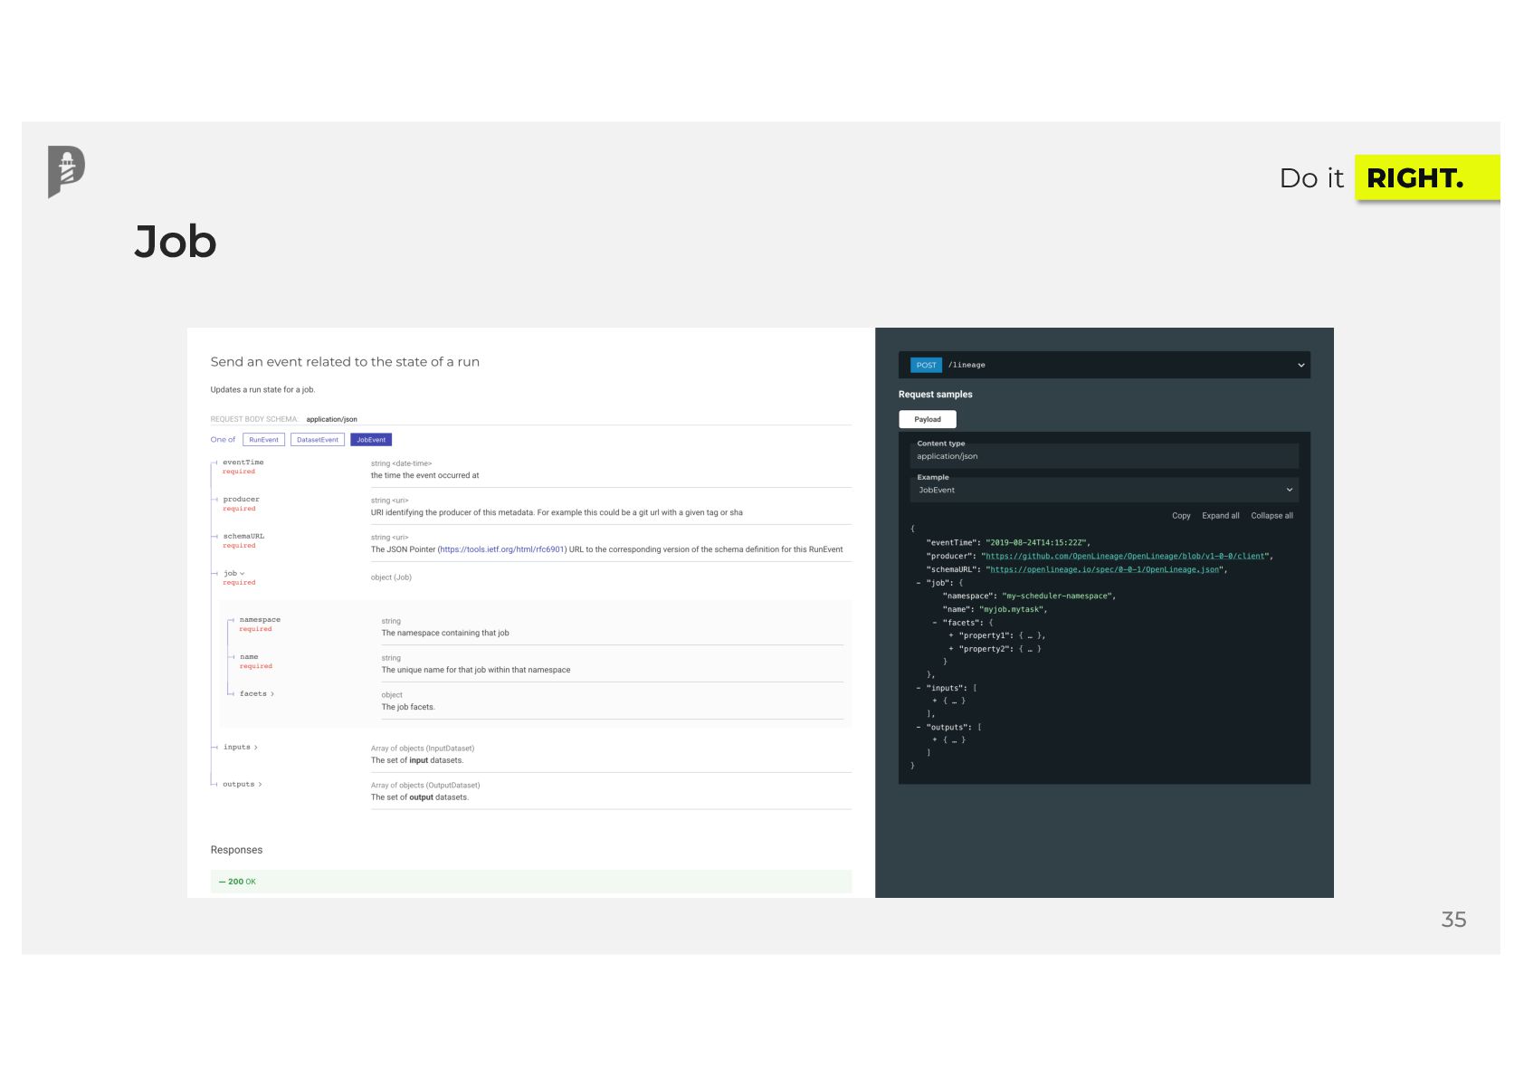
Task: Select the DatasetEvent schema option
Action: 318,440
